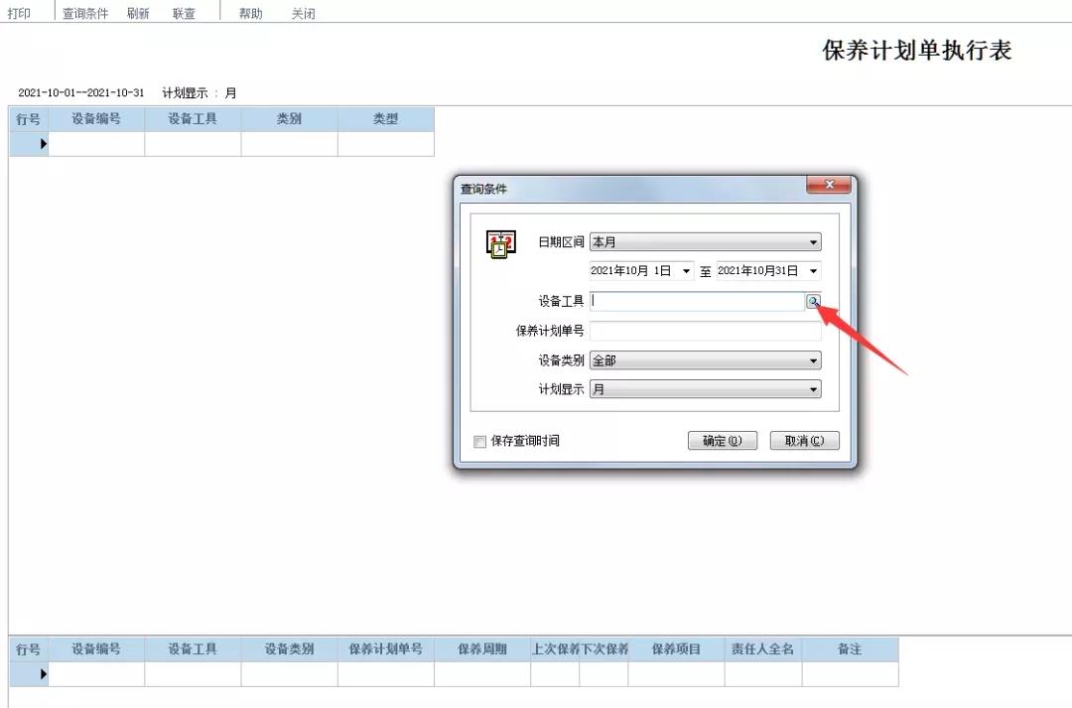1072x708 pixels.
Task: Click 备注 header in lower table
Action: coord(850,649)
